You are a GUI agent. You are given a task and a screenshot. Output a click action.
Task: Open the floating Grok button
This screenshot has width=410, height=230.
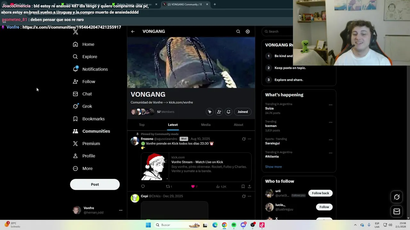click(397, 197)
